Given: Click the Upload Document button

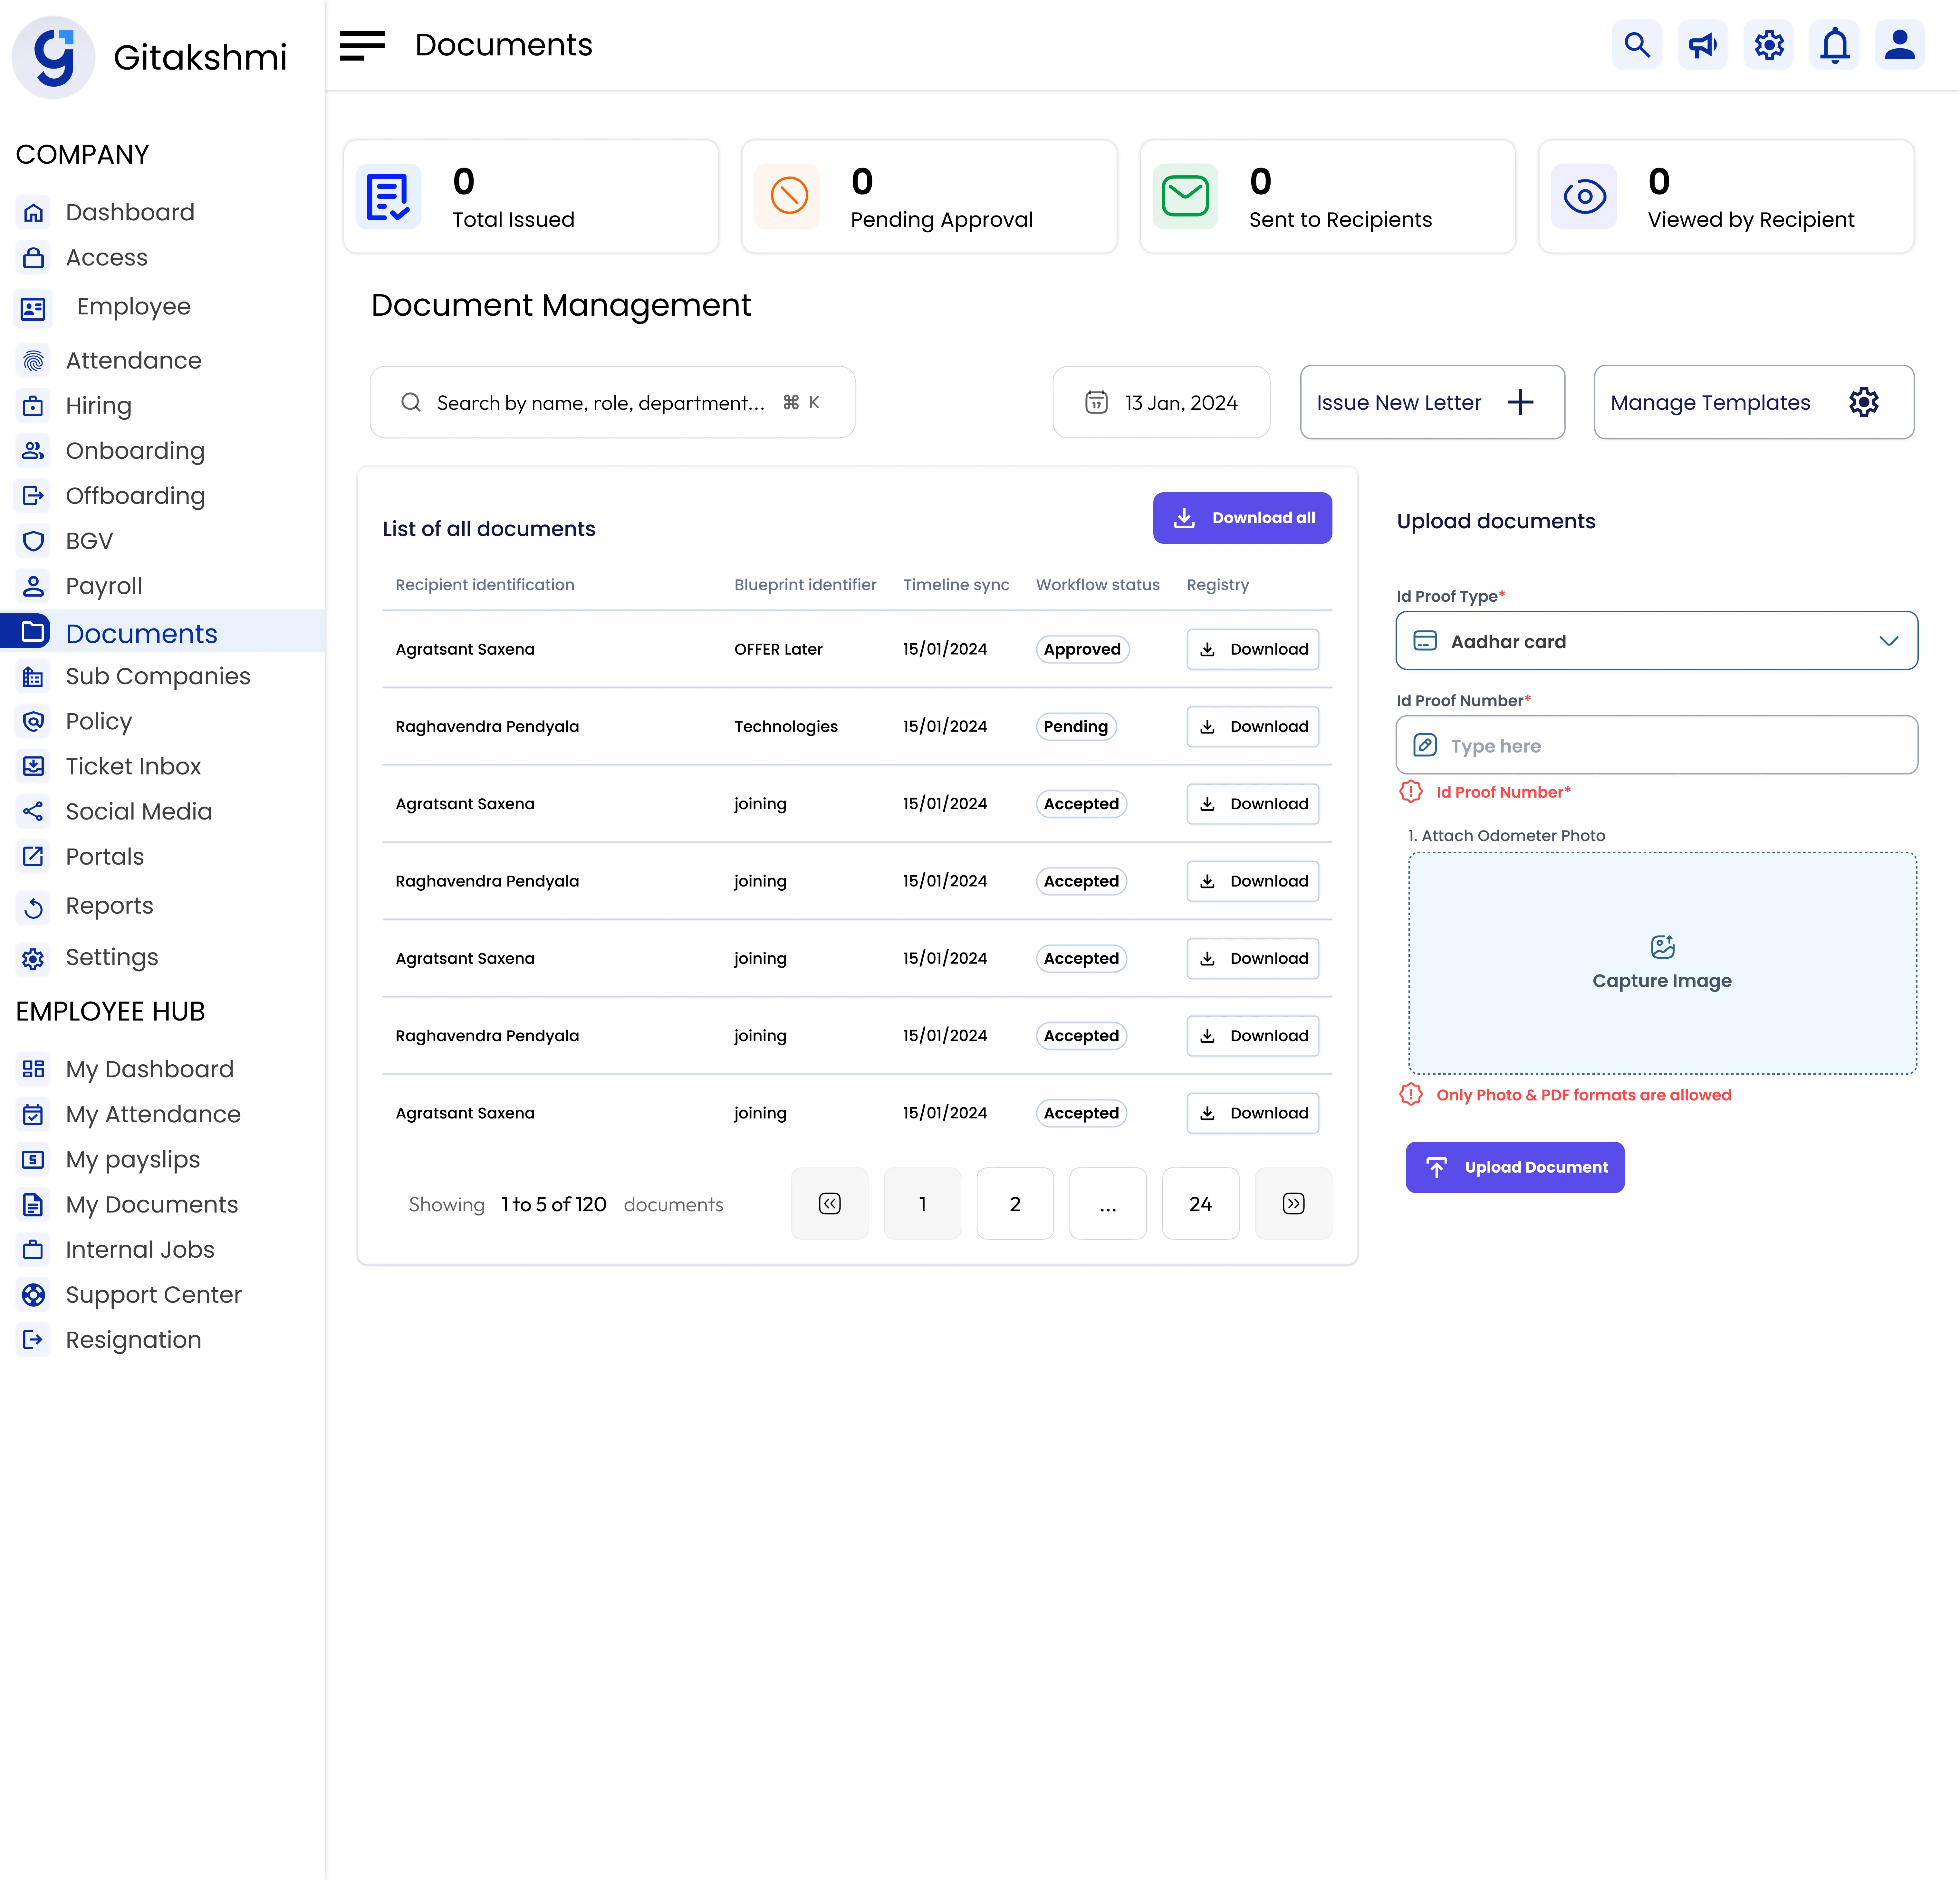Looking at the screenshot, I should [x=1515, y=1167].
